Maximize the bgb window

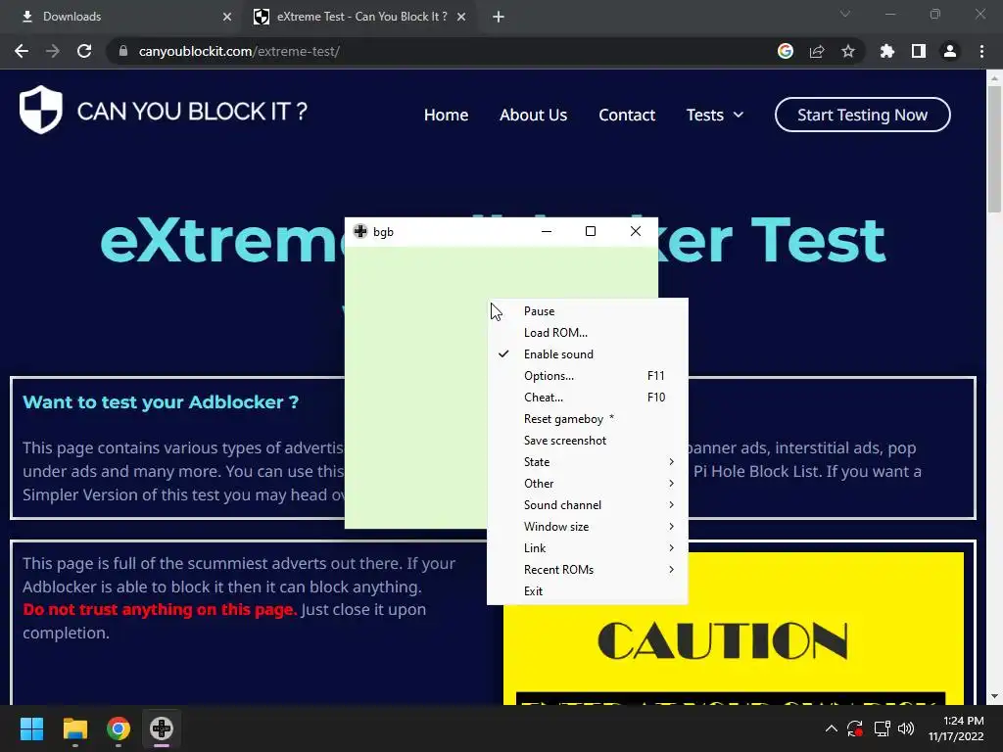tap(591, 231)
